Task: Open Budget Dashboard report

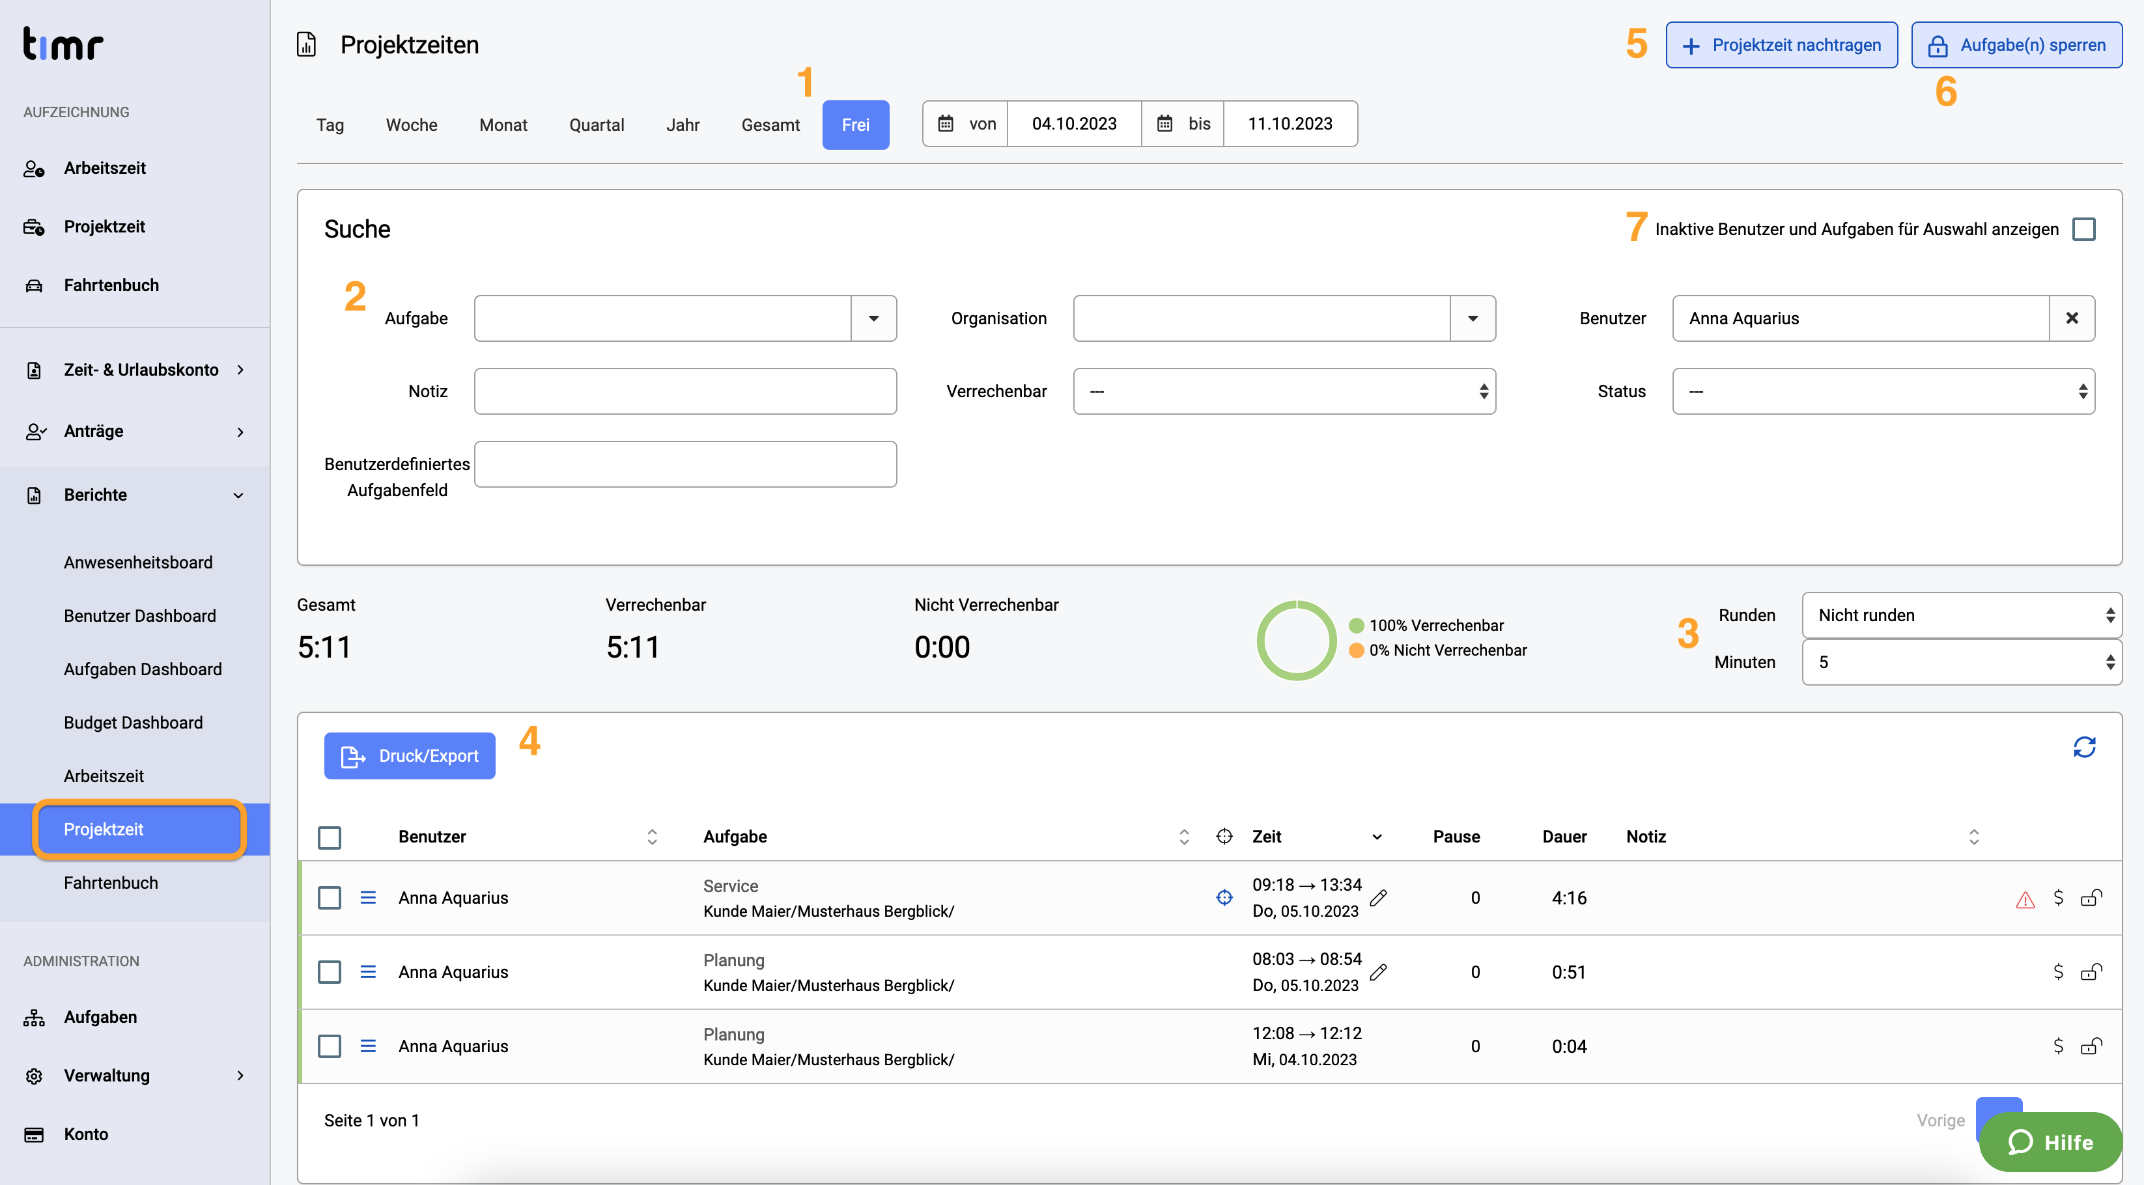Action: [133, 722]
